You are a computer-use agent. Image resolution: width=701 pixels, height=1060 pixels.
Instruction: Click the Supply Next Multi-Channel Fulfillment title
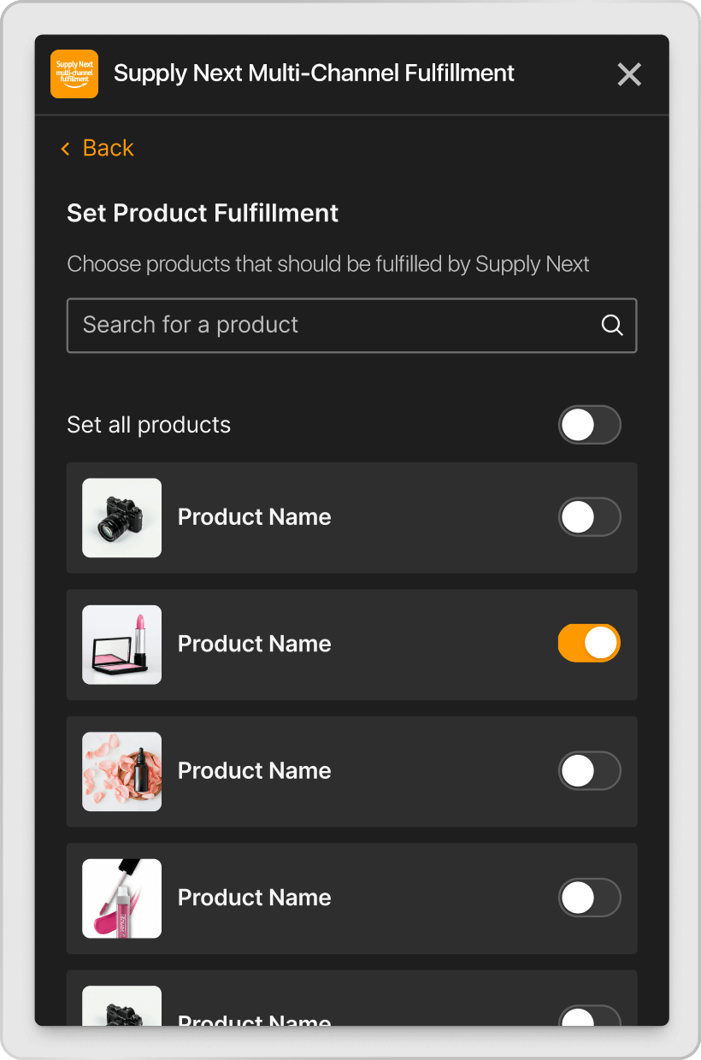pyautogui.click(x=315, y=74)
